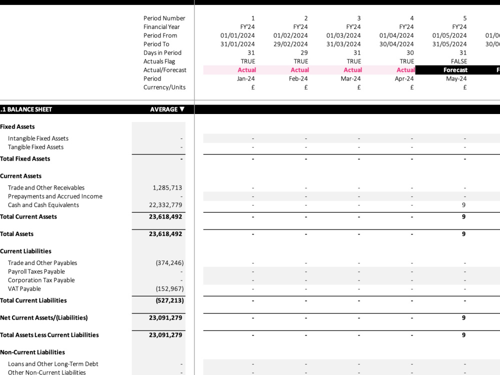Viewport: 500px width, 375px height.
Task: Select the Current Liabilities heading
Action: (x=25, y=251)
